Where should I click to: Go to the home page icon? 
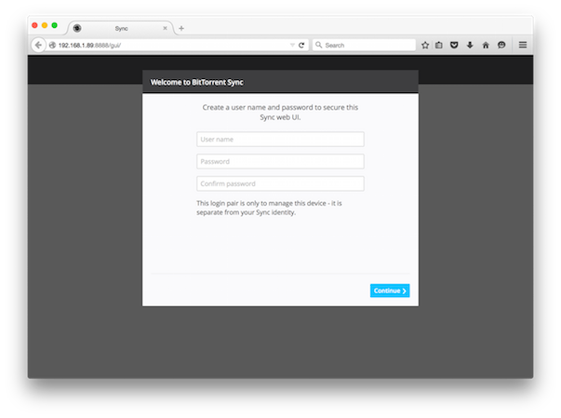tap(486, 45)
